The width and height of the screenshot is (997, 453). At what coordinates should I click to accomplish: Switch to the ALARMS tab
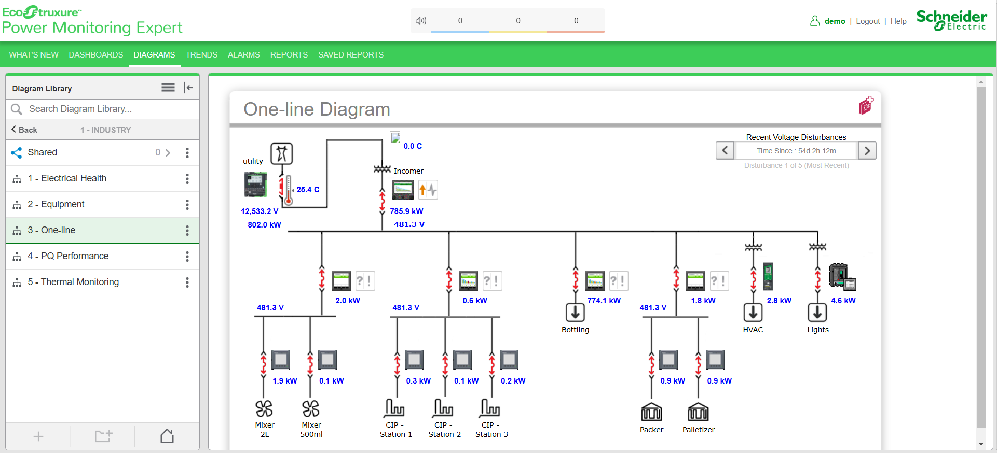tap(243, 55)
